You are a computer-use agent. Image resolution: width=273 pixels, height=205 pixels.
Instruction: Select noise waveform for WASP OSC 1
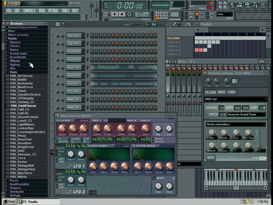pyautogui.click(x=110, y=139)
